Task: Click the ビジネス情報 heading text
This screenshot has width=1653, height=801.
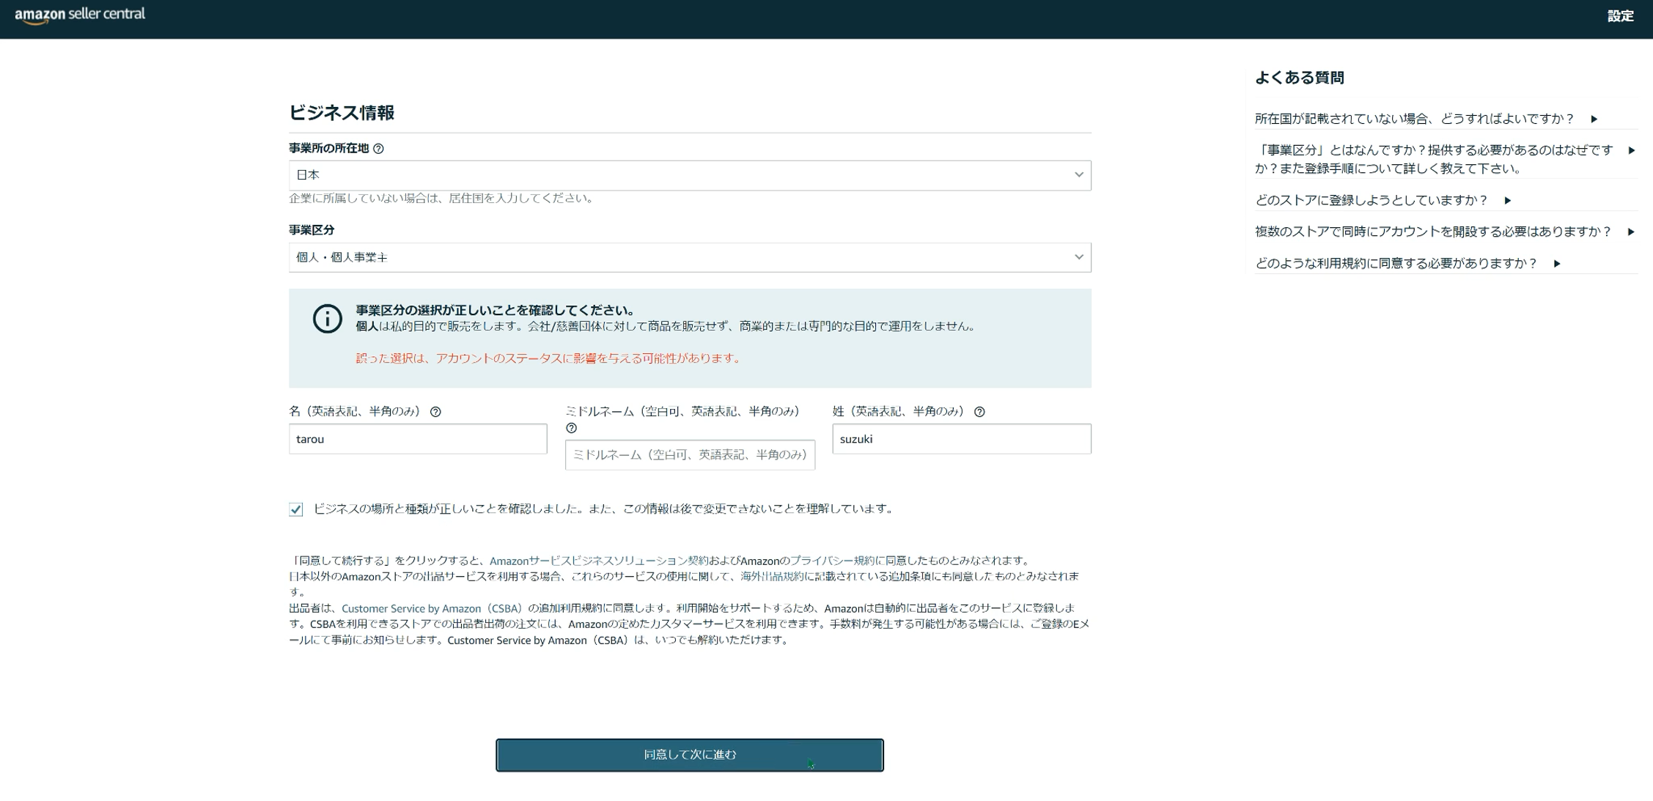Action: (342, 113)
